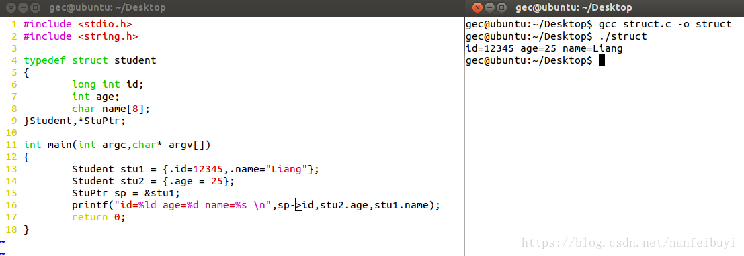This screenshot has width=744, height=256.
Task: Click the 'id=12345 age=25 name=Liang' output
Action: click(x=544, y=48)
